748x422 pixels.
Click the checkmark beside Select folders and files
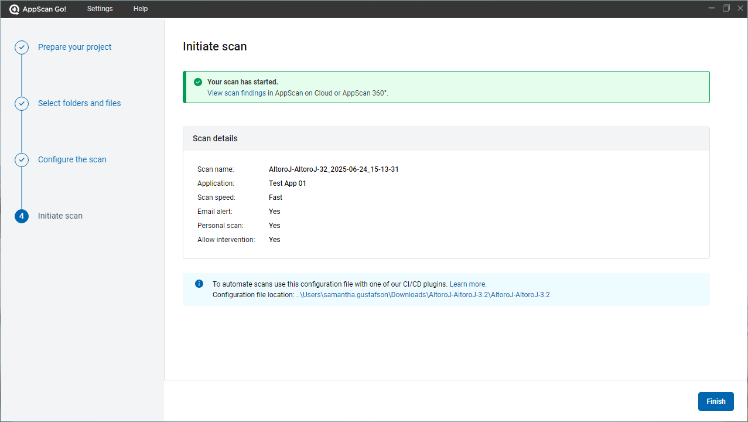pos(22,104)
